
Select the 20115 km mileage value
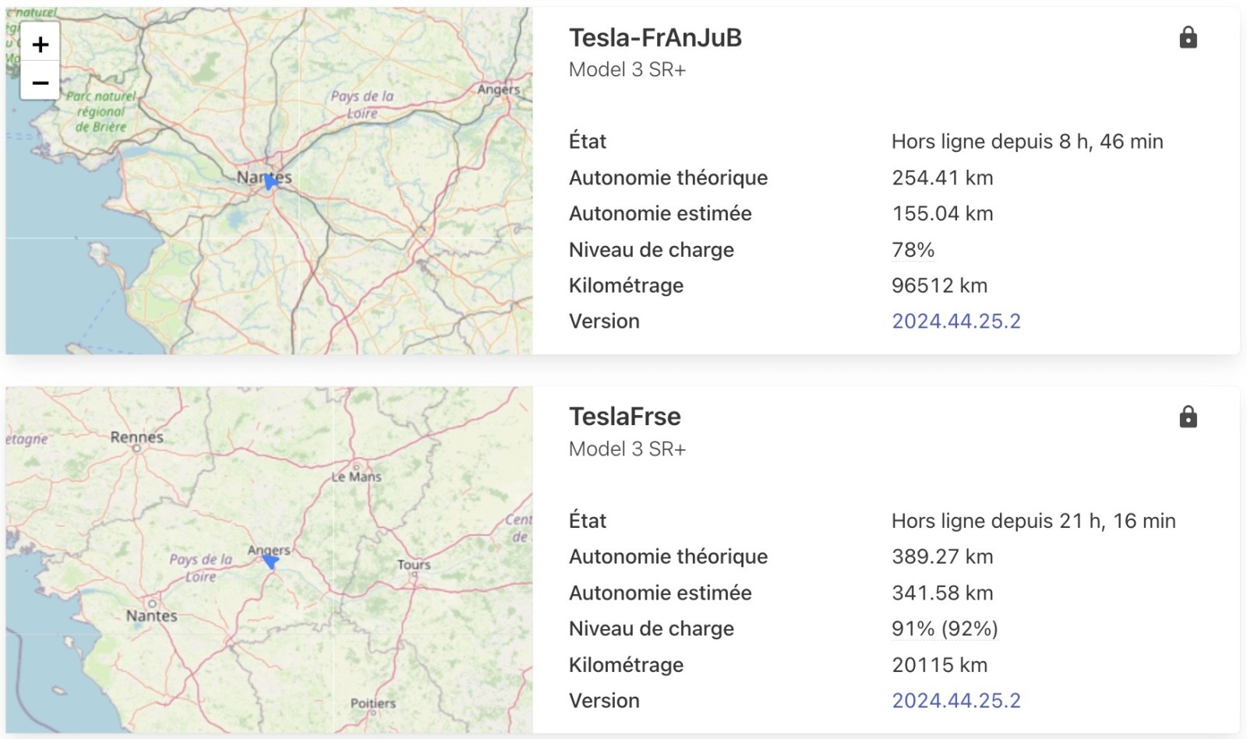pos(939,664)
